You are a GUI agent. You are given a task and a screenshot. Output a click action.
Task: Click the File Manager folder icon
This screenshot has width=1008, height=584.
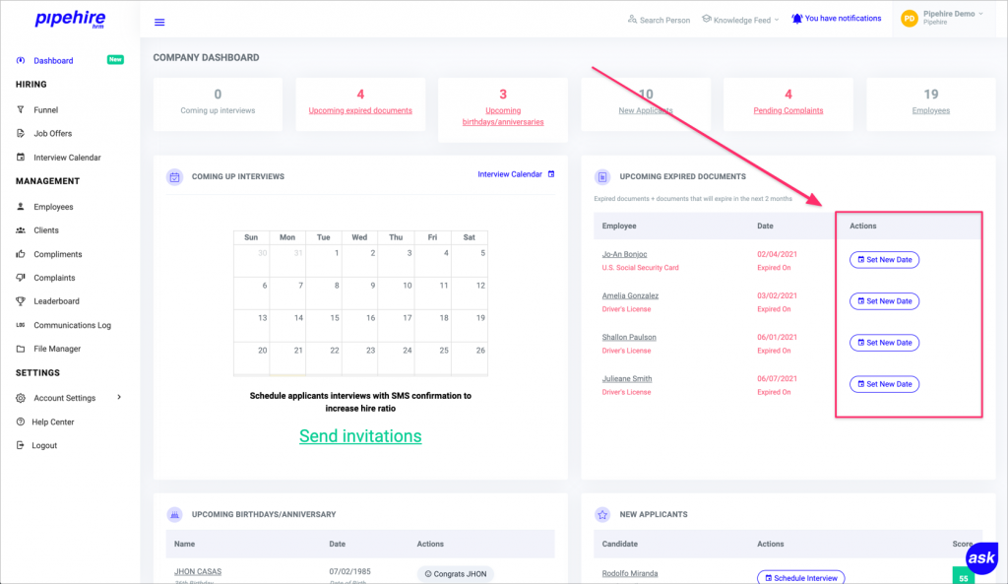pyautogui.click(x=22, y=348)
